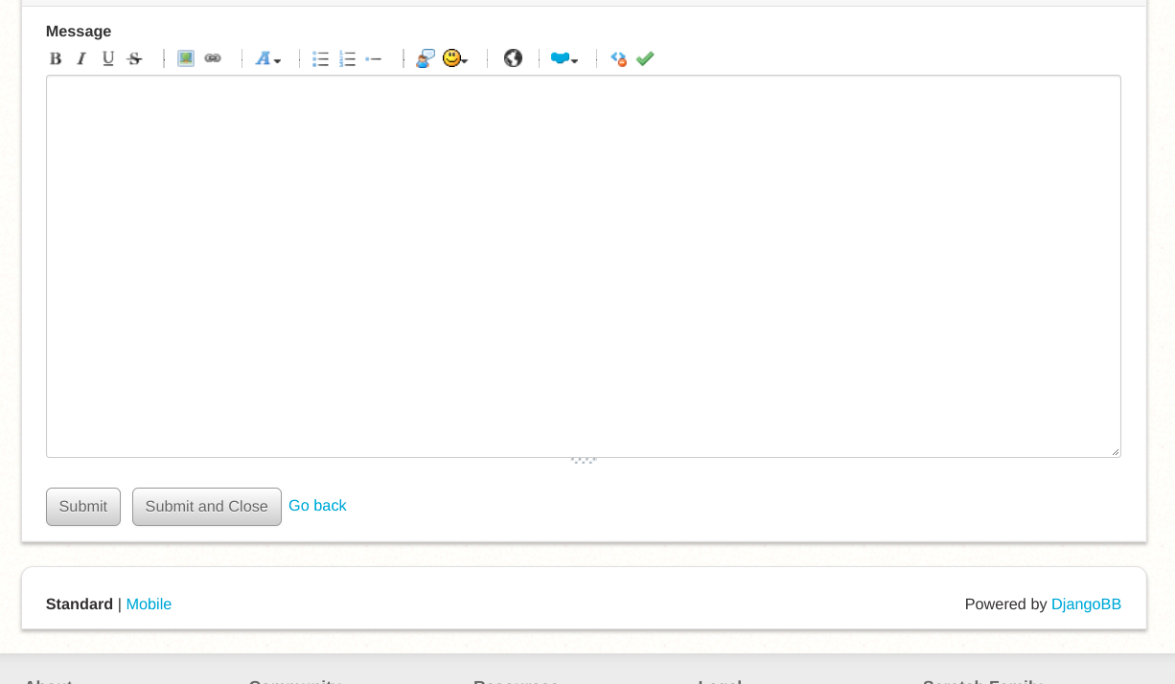
Task: Click inside the Message text area
Action: click(x=584, y=266)
